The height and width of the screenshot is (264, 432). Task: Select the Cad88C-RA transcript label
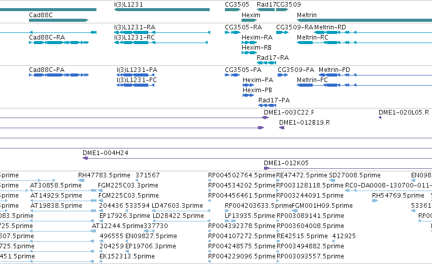(47, 37)
